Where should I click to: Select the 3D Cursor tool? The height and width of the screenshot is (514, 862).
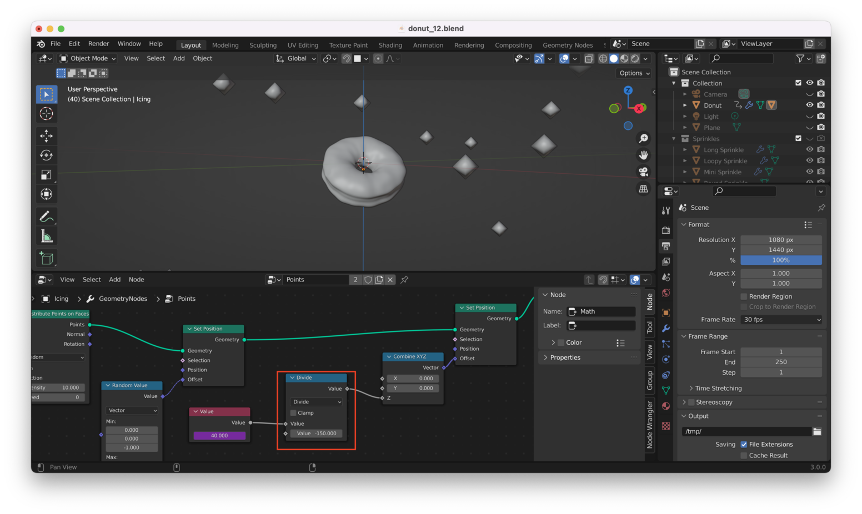coord(47,114)
